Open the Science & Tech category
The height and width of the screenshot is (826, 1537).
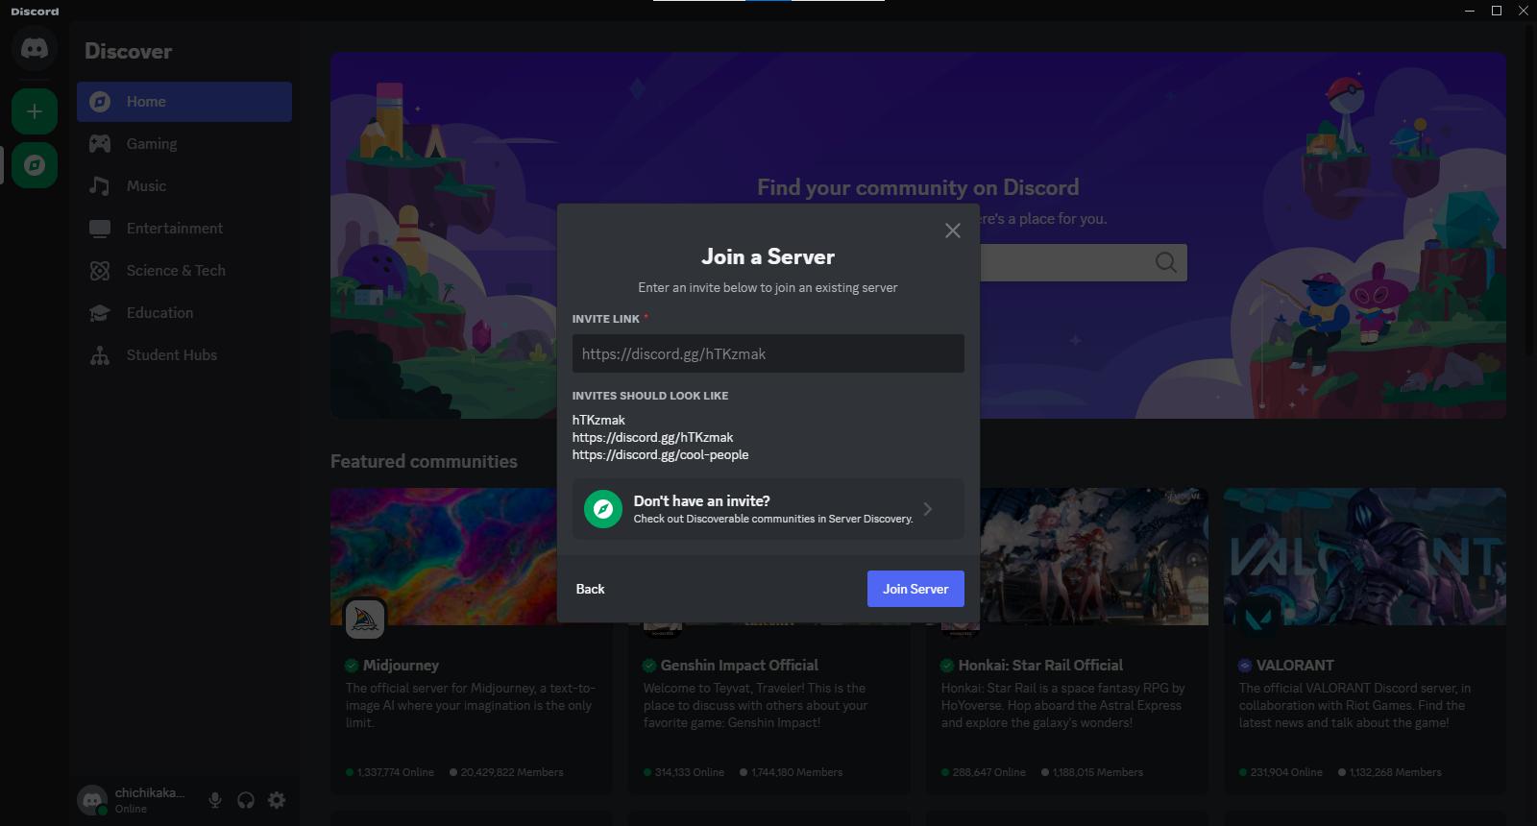pyautogui.click(x=184, y=271)
